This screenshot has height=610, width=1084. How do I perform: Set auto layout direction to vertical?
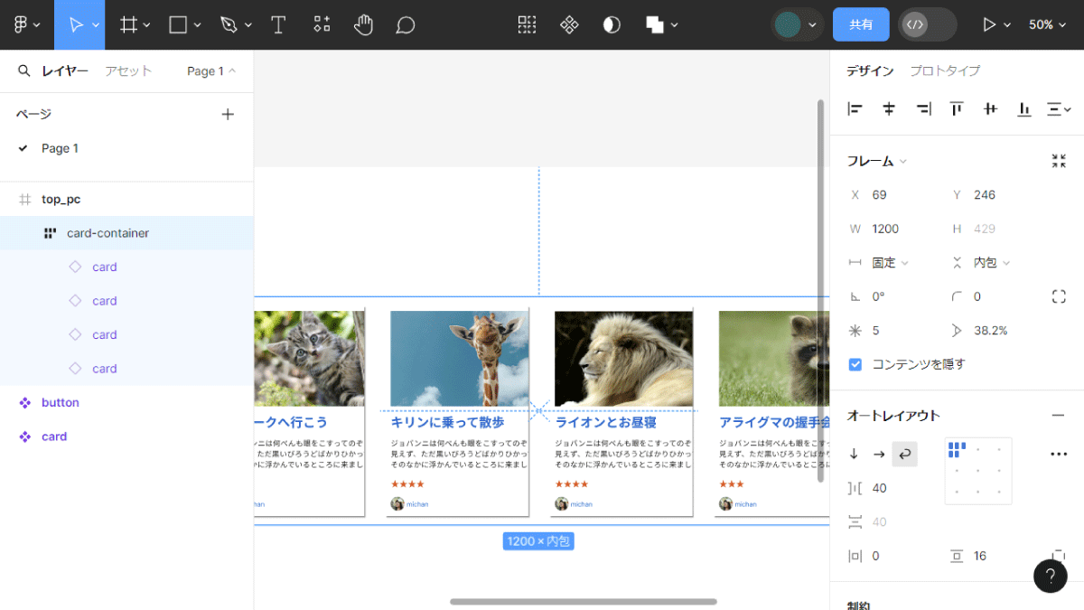[x=855, y=455]
